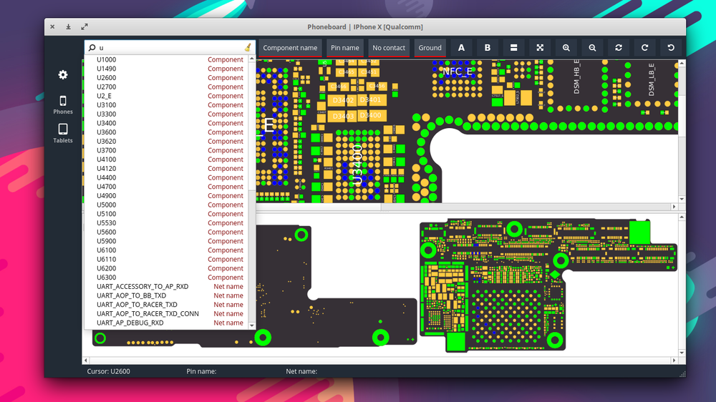Image resolution: width=716 pixels, height=402 pixels.
Task: Open the settings gear in sidebar
Action: pyautogui.click(x=63, y=75)
